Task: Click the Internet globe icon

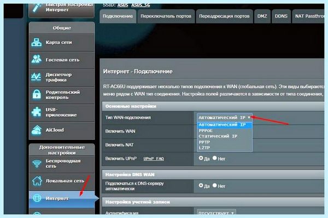Action: click(37, 198)
